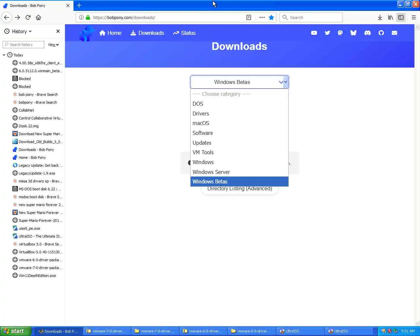Open history entry bob pony - Brave Search

tap(38, 94)
